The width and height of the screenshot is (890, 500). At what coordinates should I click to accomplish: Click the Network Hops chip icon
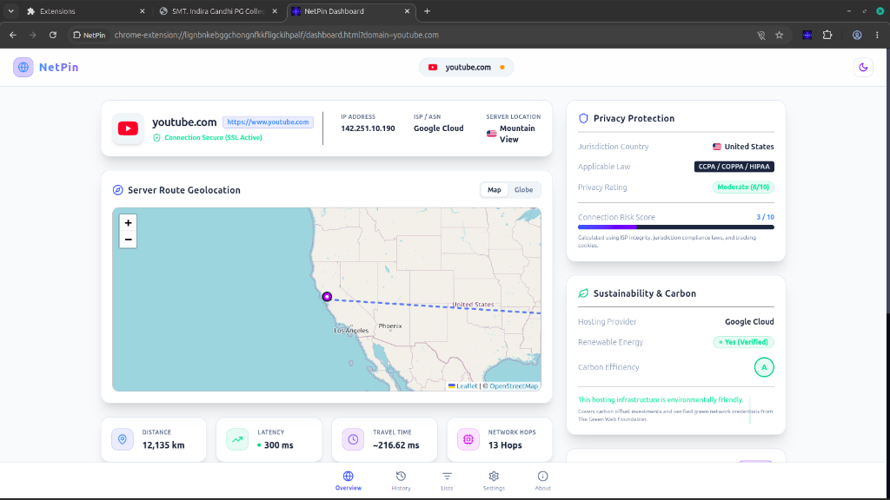(x=468, y=439)
